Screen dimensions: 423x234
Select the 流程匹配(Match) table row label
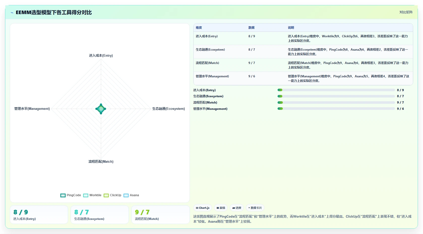[207, 63]
